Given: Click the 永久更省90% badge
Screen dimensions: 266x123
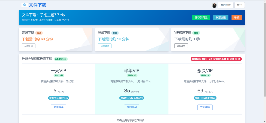Looking at the screenshot, I should (61, 59).
